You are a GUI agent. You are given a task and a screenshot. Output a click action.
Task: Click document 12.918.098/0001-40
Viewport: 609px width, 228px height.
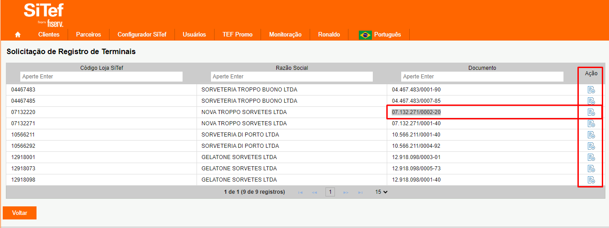click(x=416, y=180)
